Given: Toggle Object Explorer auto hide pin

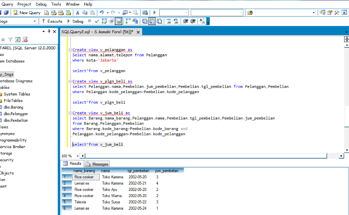Looking at the screenshot, I should coord(49,32).
